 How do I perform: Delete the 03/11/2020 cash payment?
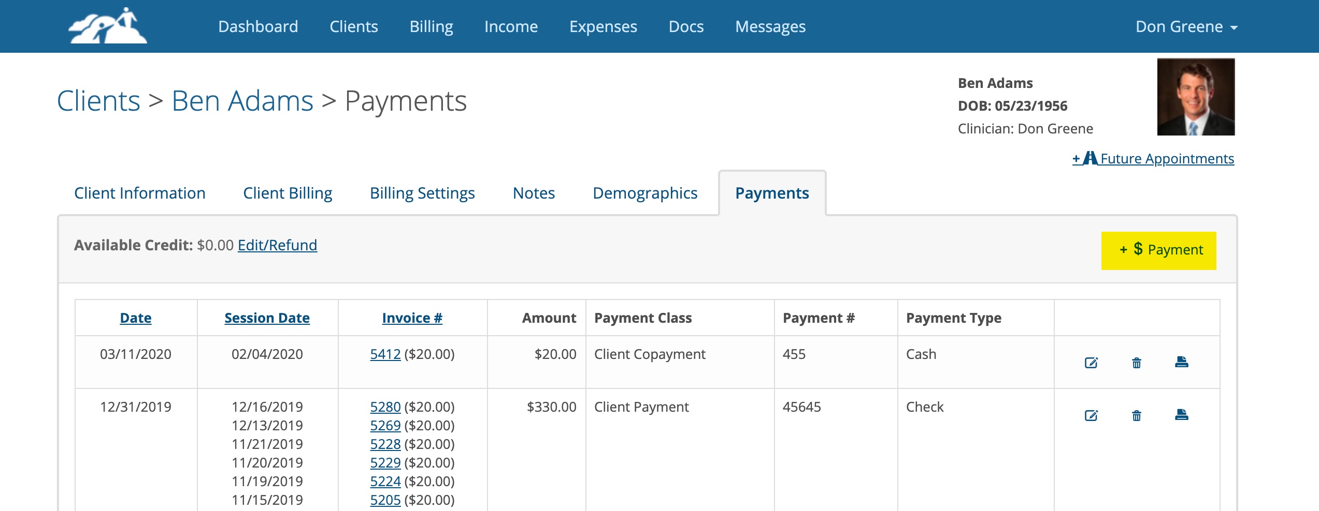(x=1136, y=363)
